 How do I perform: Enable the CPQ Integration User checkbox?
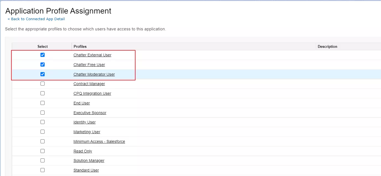(x=42, y=93)
